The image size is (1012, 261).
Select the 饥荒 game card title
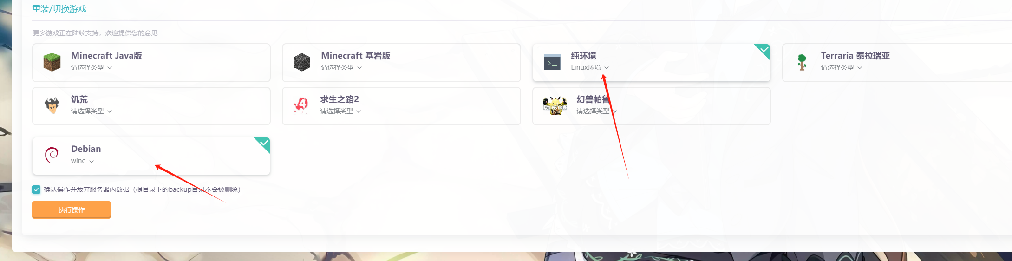click(79, 99)
